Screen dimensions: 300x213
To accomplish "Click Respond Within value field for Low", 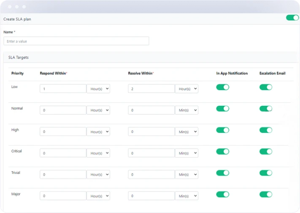I will coord(63,89).
